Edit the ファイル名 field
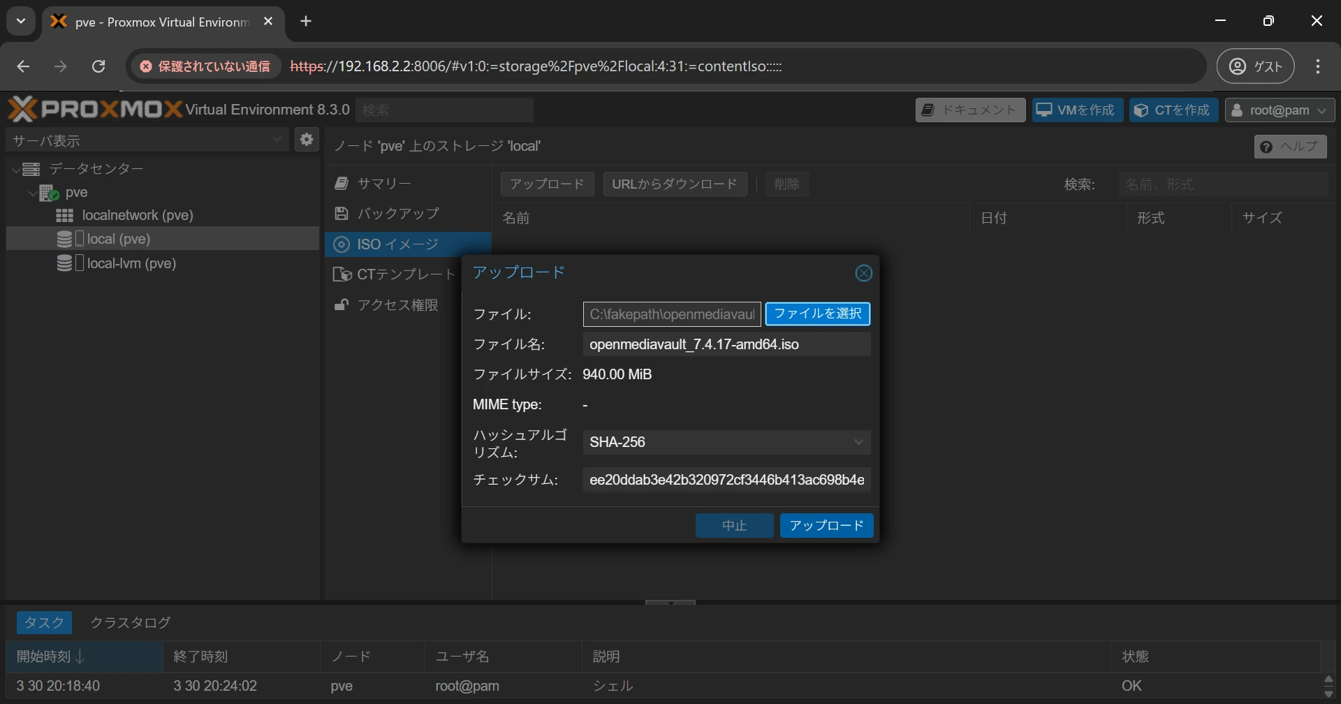The height and width of the screenshot is (704, 1341). (x=726, y=344)
